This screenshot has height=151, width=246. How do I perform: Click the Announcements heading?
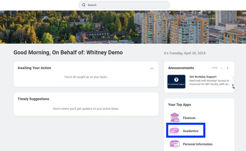181,68
